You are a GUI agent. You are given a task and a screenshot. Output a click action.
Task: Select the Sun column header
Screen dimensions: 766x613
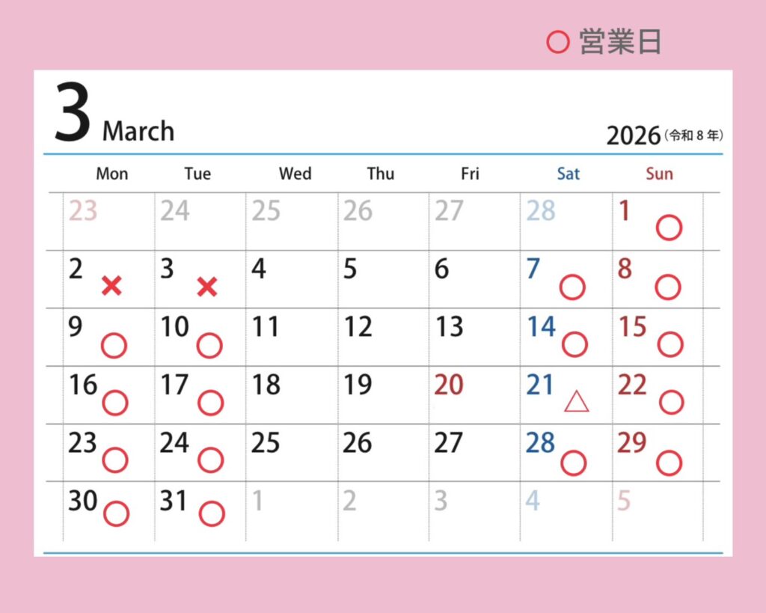(659, 174)
